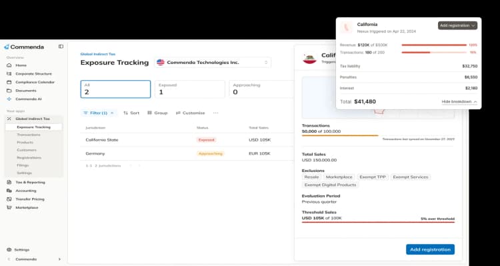Open the California State row
This screenshot has width=500, height=266.
187,140
